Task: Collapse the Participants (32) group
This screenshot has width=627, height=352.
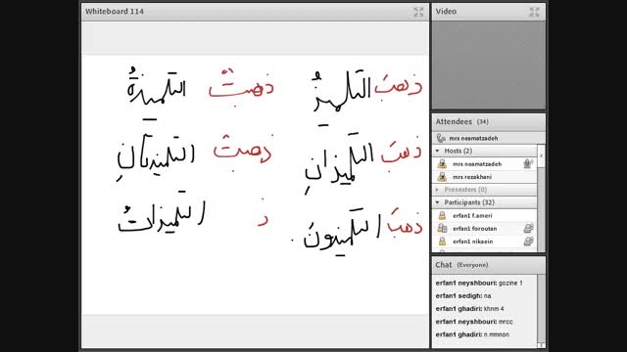Action: (438, 202)
